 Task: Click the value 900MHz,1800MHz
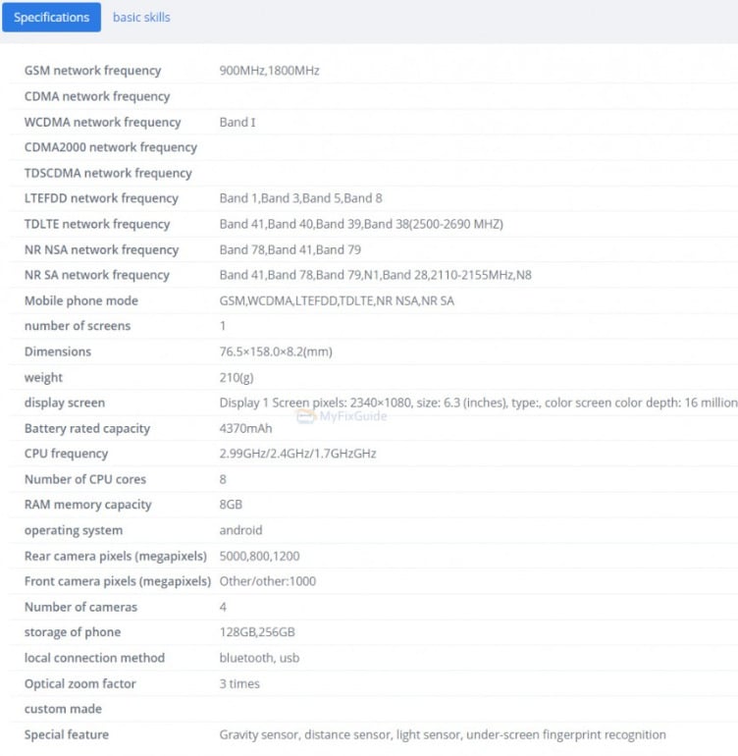tap(269, 71)
